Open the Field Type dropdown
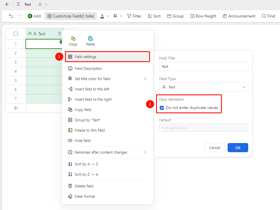Viewport: 280px width, 210px height. point(204,87)
